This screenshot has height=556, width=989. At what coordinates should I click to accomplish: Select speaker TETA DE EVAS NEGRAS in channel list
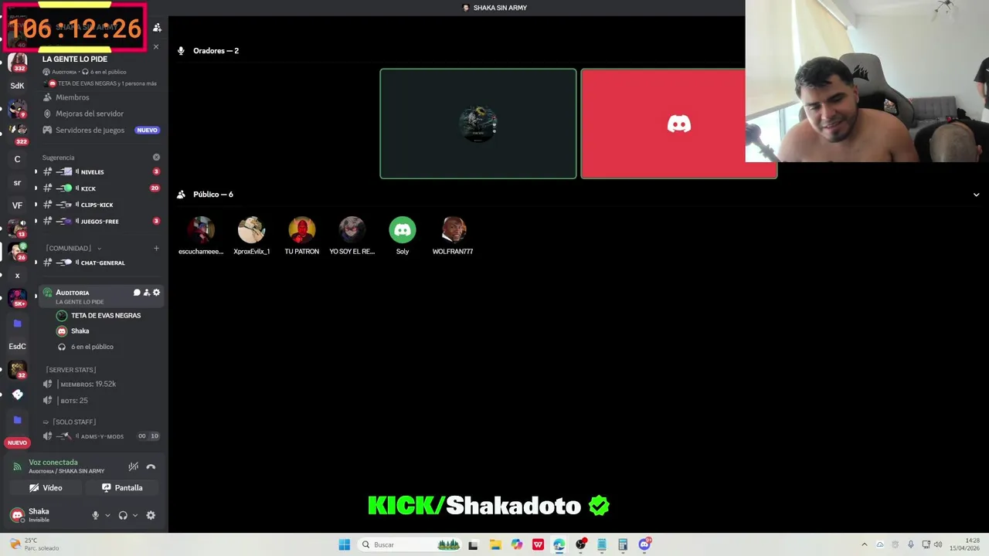99,315
